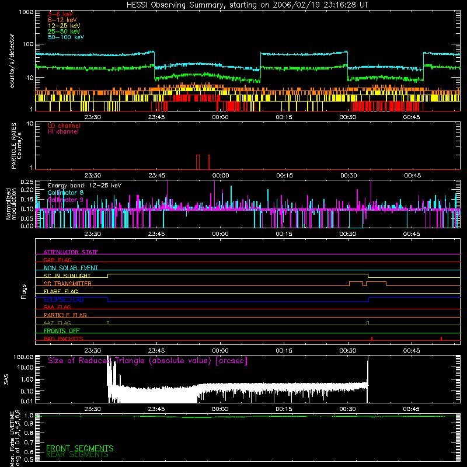Click the counts/s/detector axis label
This screenshot has height=467, width=467.
pos(12,61)
